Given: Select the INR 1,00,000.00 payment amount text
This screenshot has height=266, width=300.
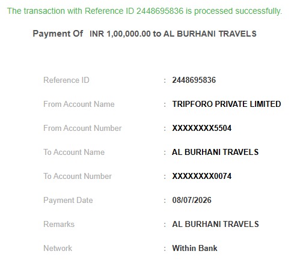Looking at the screenshot, I should 120,34.
